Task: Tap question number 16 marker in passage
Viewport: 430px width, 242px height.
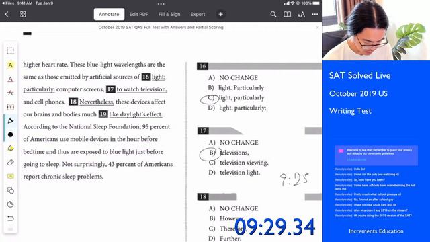Action: (146, 77)
